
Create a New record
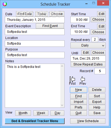coord(78,90)
